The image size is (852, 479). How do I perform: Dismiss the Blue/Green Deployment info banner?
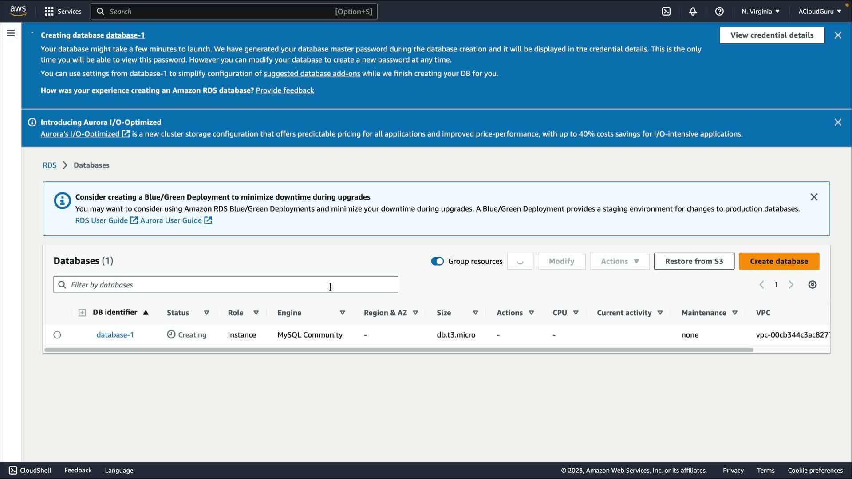[814, 197]
